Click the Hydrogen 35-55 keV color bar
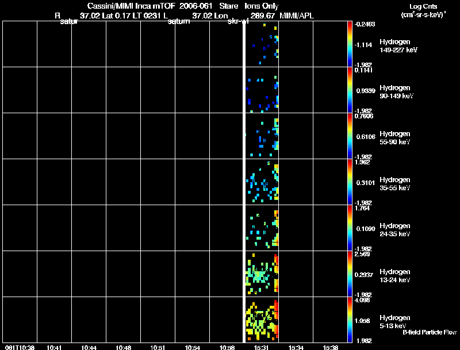The height and width of the screenshot is (350, 460). coord(350,182)
